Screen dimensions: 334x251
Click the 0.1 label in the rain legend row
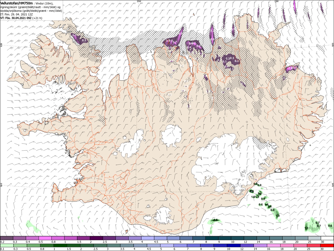[2, 249]
